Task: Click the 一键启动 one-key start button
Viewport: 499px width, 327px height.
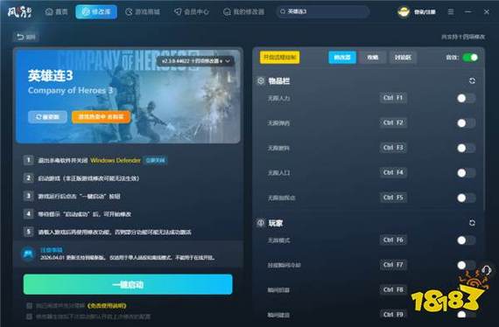Action: [x=128, y=284]
